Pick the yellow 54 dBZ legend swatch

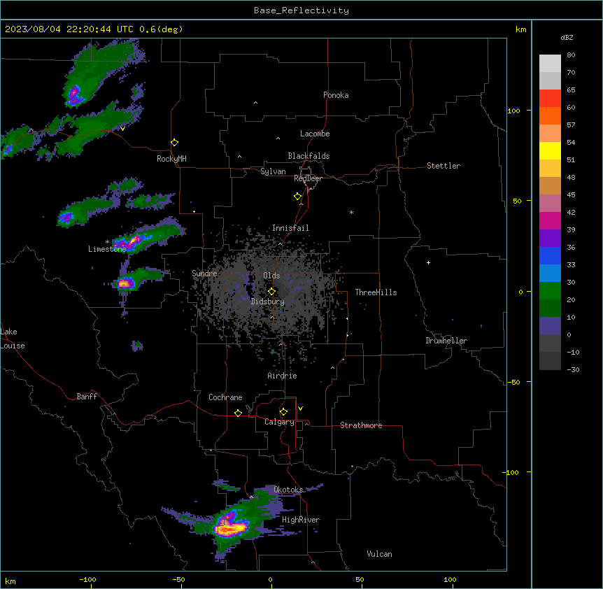(550, 150)
